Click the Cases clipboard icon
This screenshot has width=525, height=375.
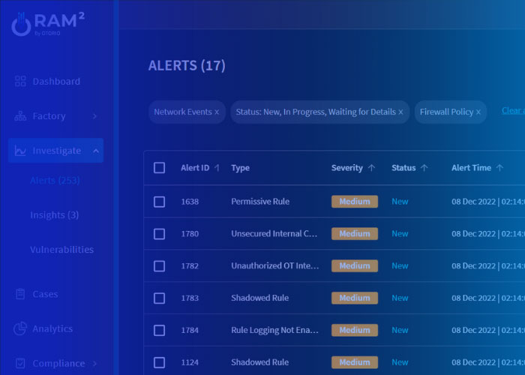pos(20,294)
